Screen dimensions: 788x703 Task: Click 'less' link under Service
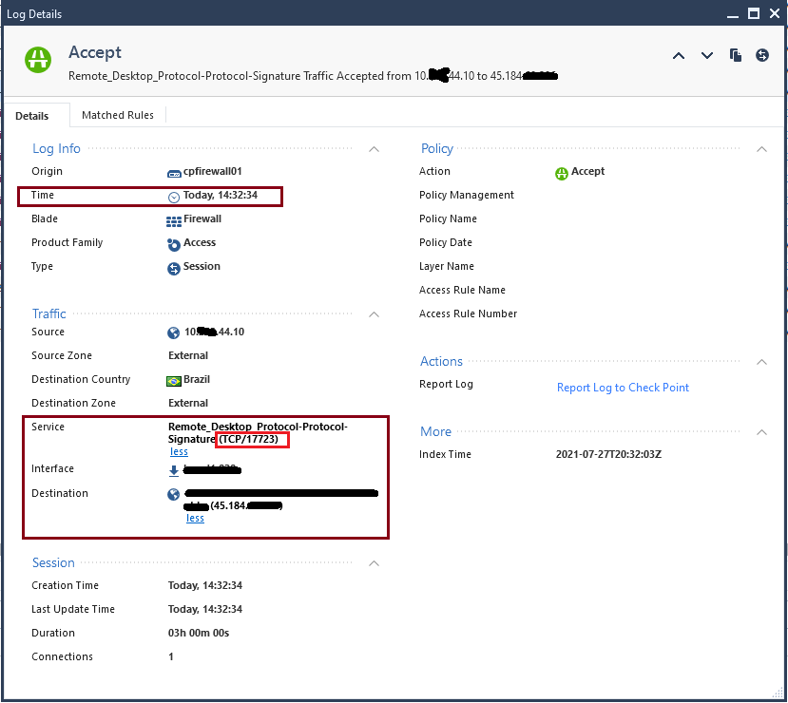[179, 452]
